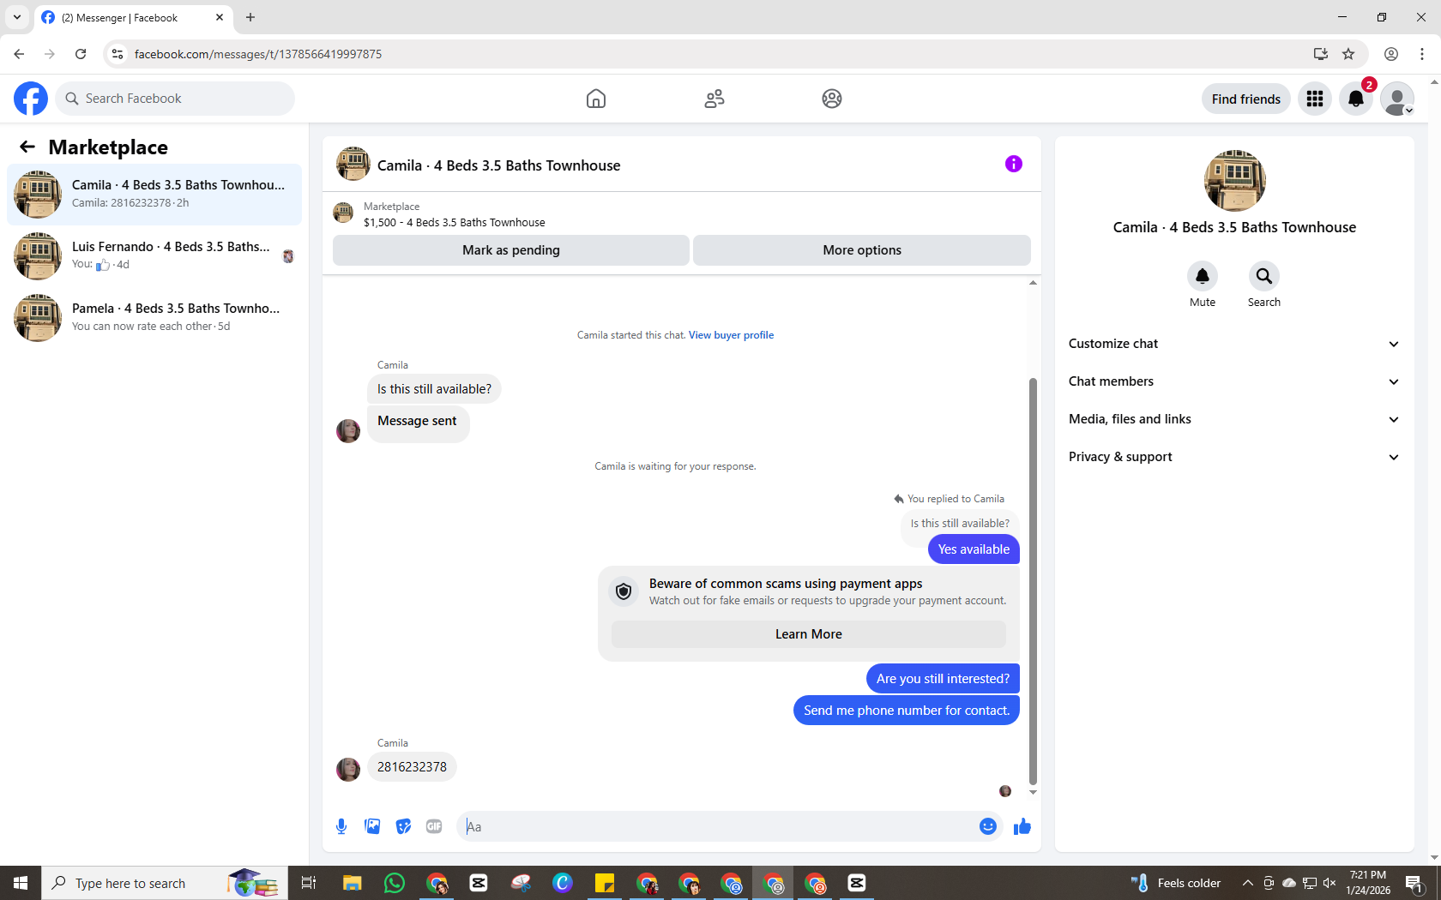Screen dimensions: 1441x900
Task: Bookmark this page with the star icon
Action: 1348,54
